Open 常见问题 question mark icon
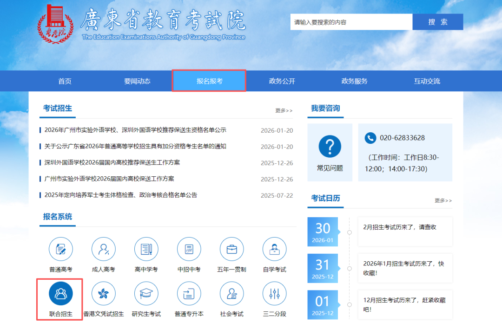Image resolution: width=502 pixels, height=322 pixels. click(330, 147)
